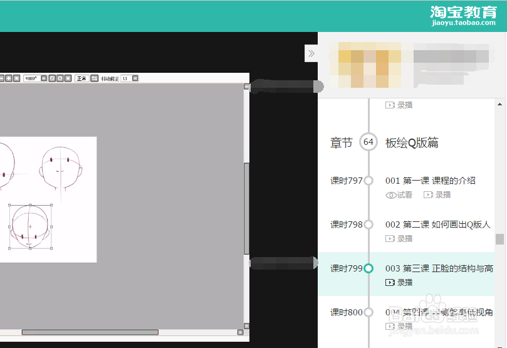Click the 正常 button in the toolbar

tap(82, 78)
